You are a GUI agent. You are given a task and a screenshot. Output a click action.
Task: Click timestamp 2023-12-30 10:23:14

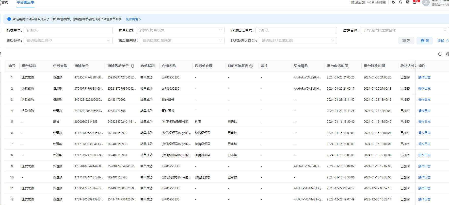coord(377,199)
